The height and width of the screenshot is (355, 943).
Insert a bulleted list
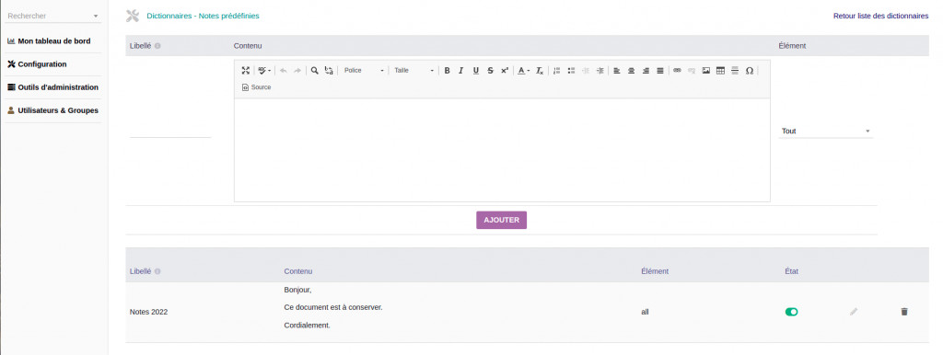tap(571, 70)
